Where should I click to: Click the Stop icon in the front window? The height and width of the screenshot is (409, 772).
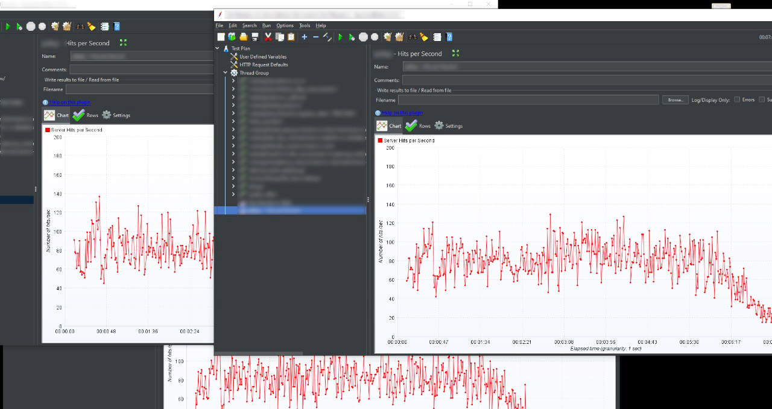[x=363, y=37]
